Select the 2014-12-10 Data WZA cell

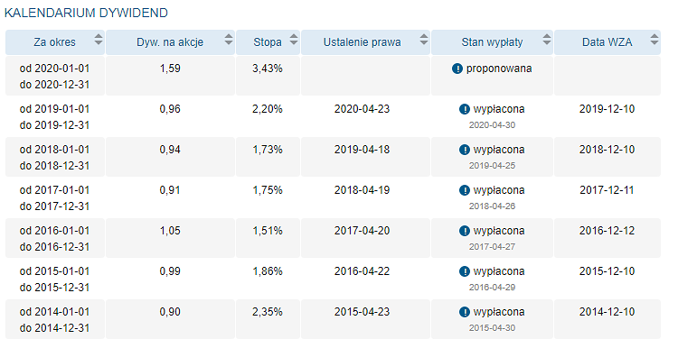(607, 312)
